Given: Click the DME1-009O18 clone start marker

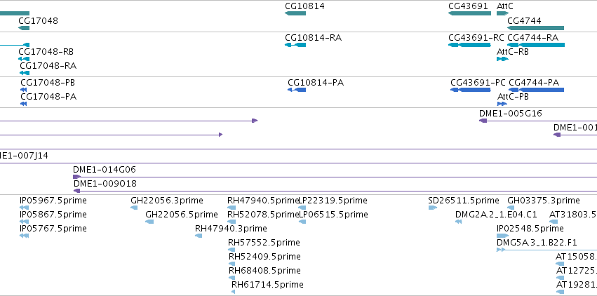Looking at the screenshot, I should coord(76,191).
